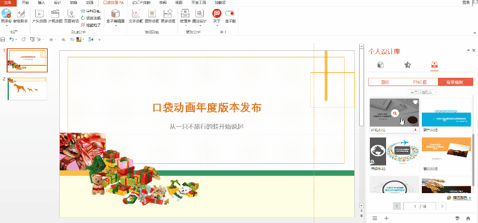Screen dimensions: 478x223
Task: Go to previous page of templates
Action: click(397, 206)
